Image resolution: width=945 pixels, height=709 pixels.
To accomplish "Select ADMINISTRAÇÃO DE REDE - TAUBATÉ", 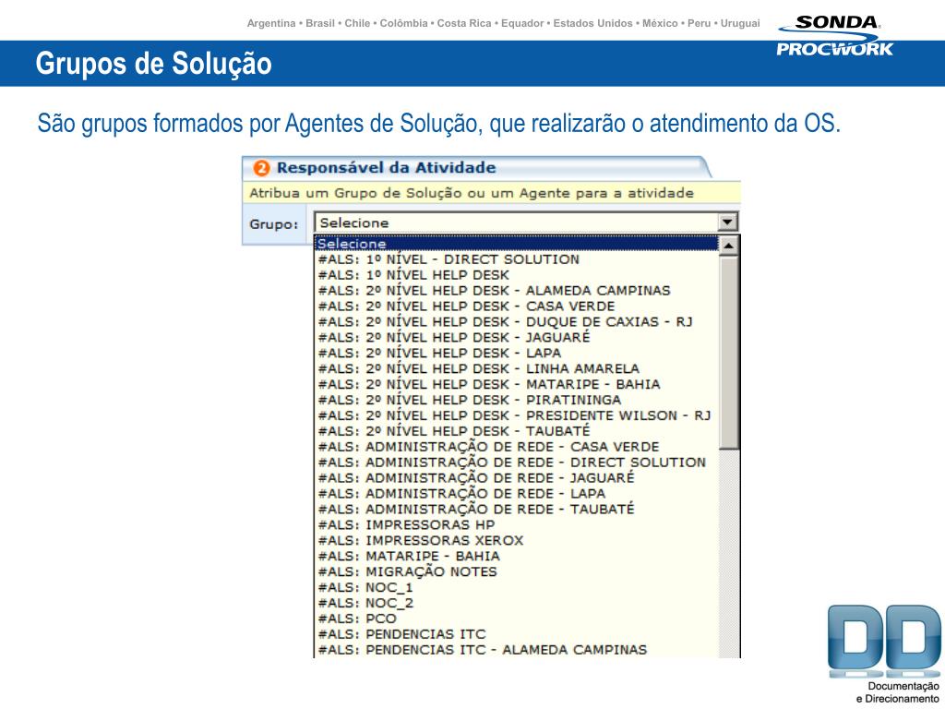I will [517, 510].
